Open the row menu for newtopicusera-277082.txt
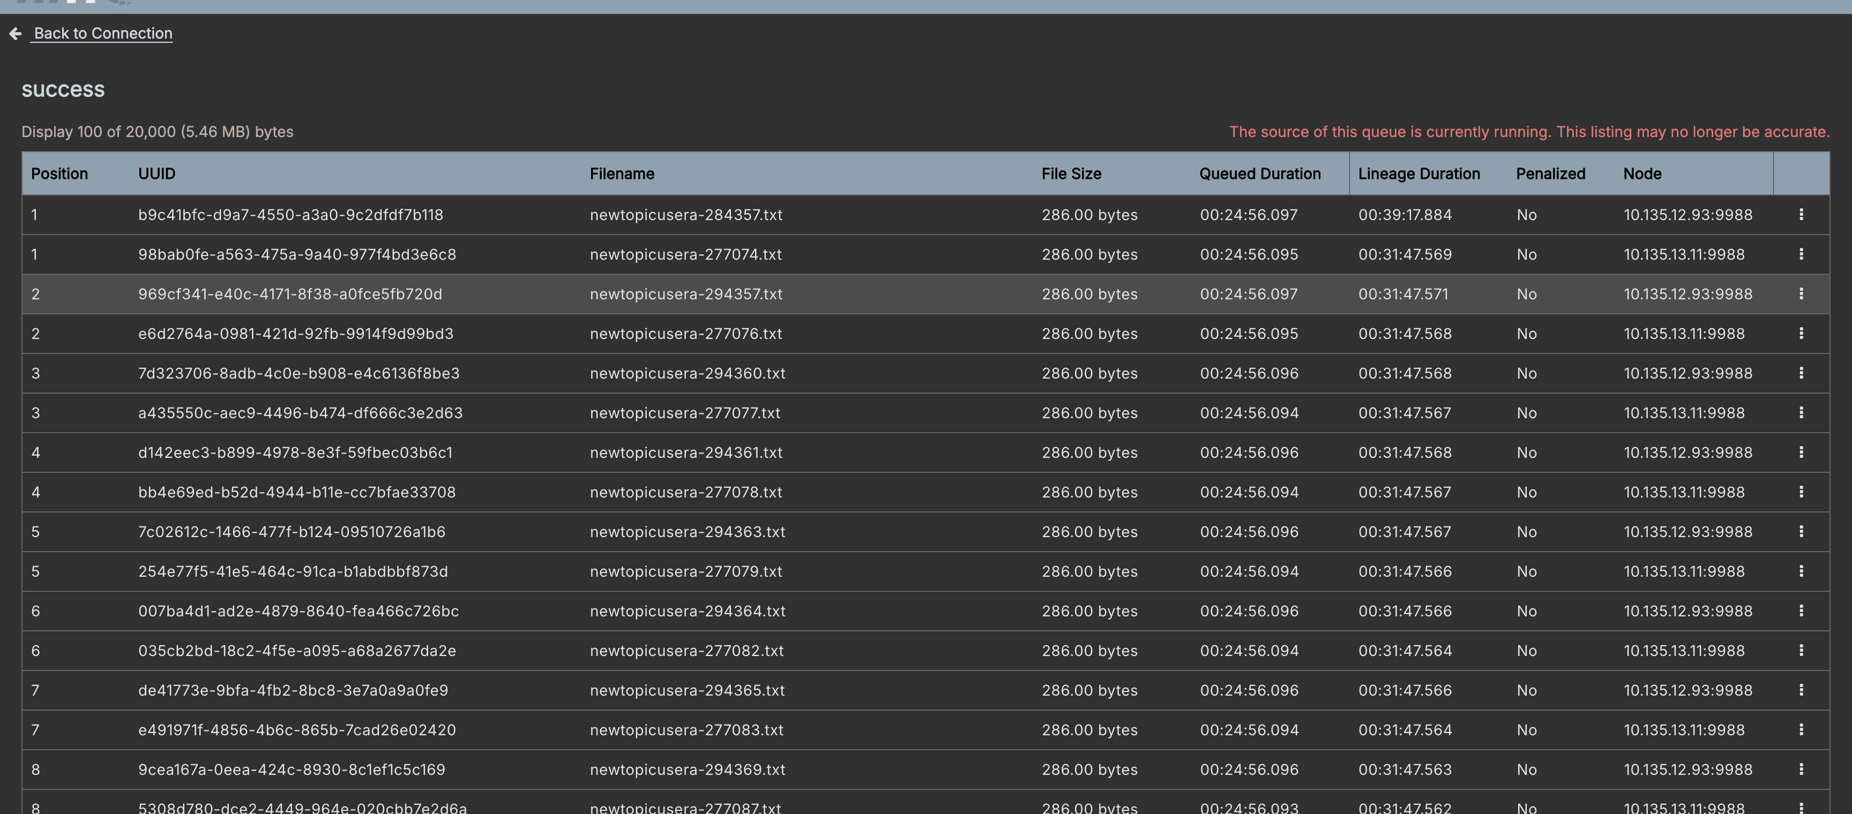This screenshot has height=814, width=1852. 1802,650
